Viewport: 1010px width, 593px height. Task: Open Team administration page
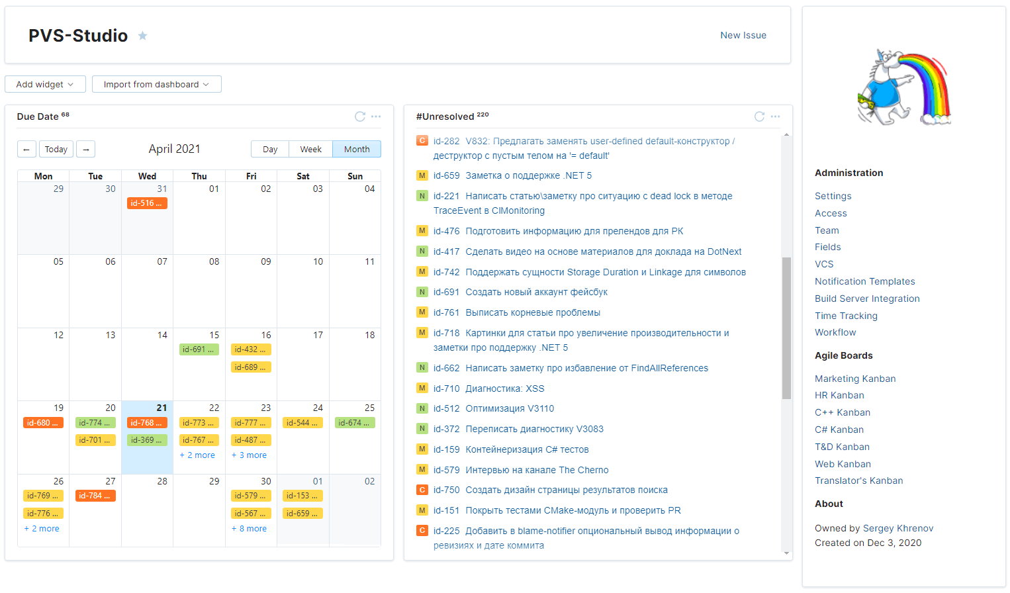coord(827,230)
